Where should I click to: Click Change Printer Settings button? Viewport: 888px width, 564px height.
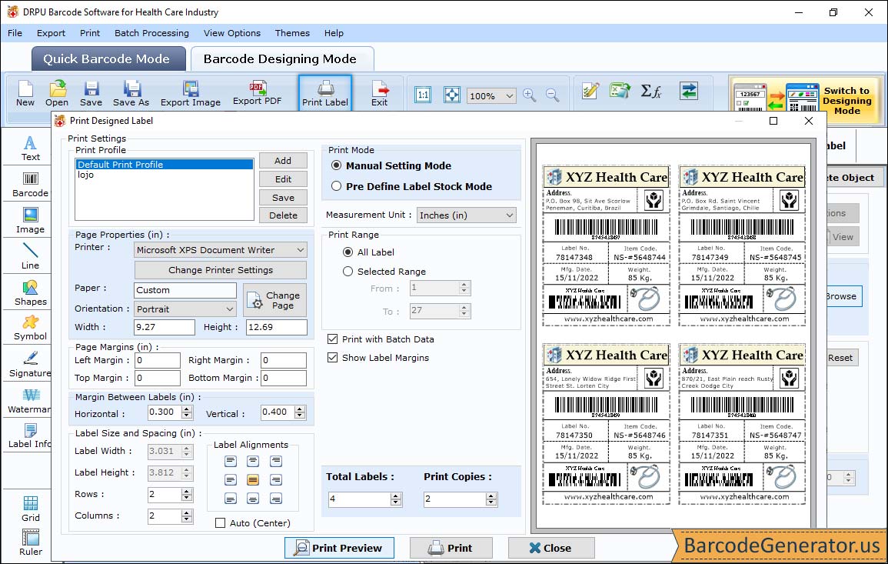[221, 270]
